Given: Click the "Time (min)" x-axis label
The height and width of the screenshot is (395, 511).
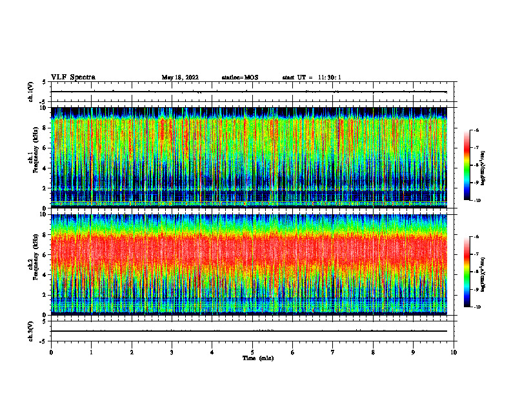Looking at the screenshot, I should click(x=258, y=358).
